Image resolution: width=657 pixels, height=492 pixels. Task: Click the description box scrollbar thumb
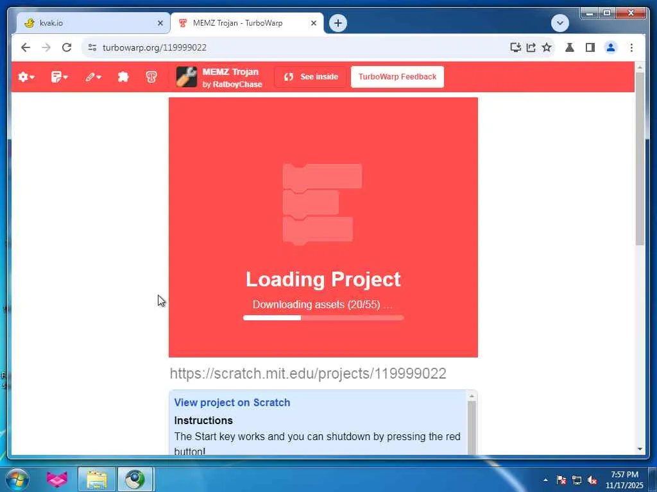tap(472, 427)
